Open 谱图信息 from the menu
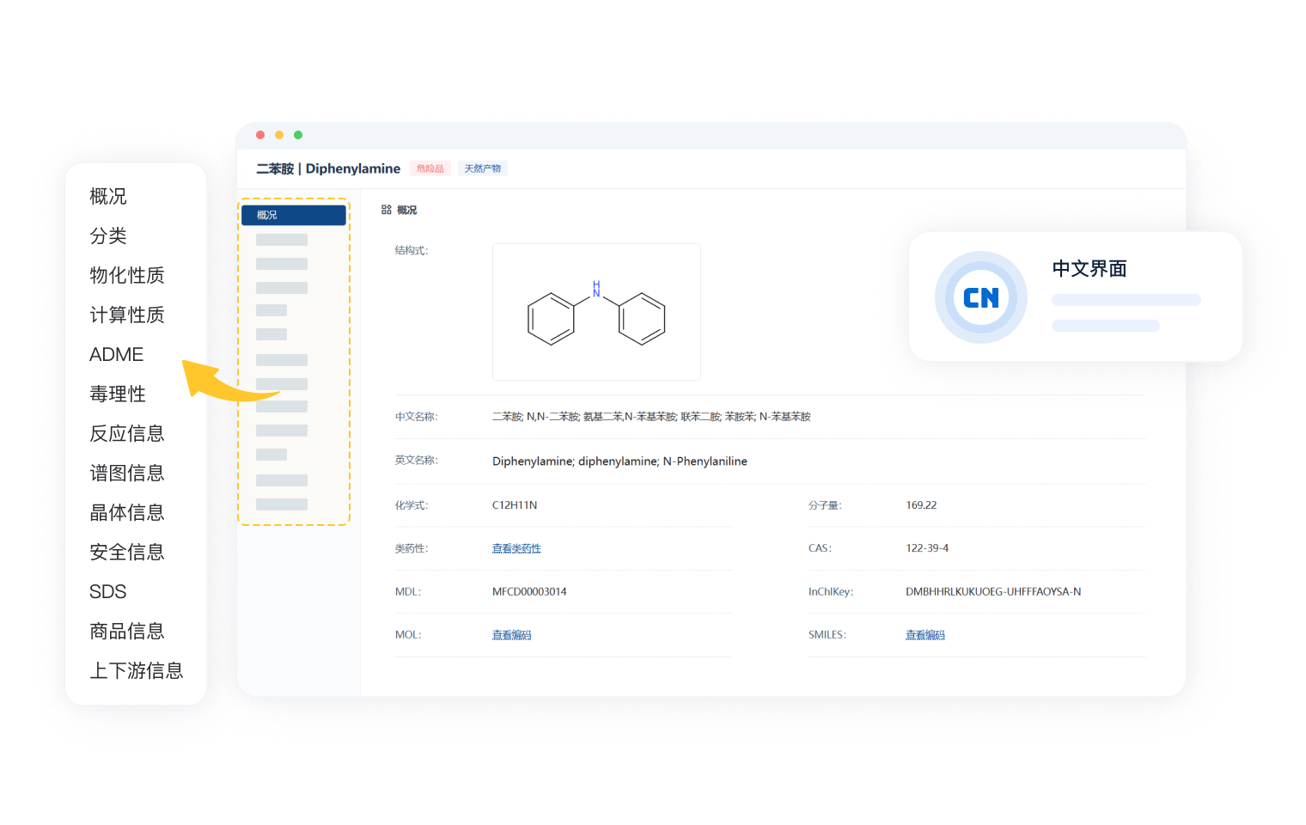The image size is (1306, 825). pos(126,474)
